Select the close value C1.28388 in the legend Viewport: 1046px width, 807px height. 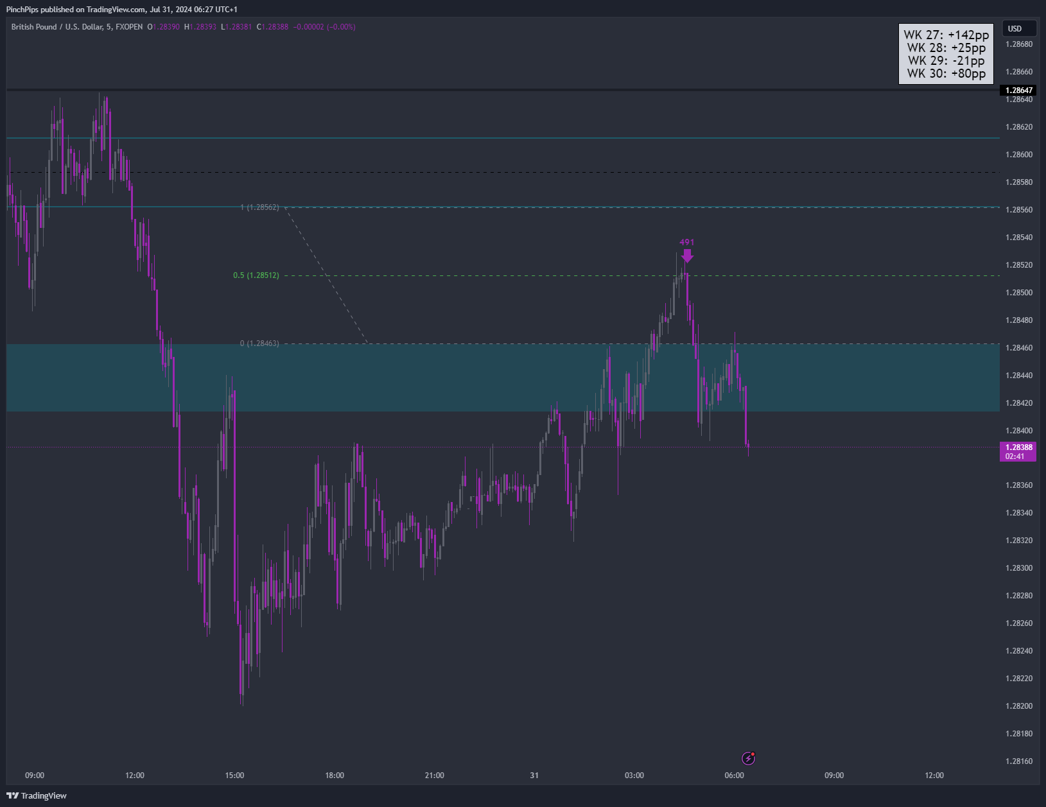coord(272,27)
